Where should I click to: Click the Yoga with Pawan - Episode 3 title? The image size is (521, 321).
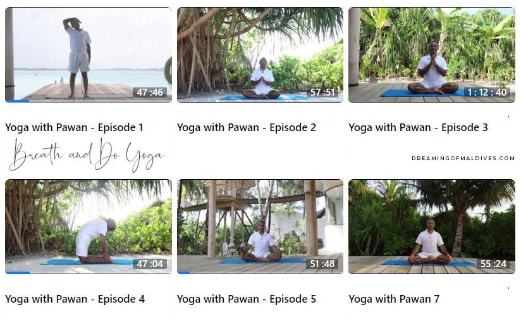click(x=418, y=127)
